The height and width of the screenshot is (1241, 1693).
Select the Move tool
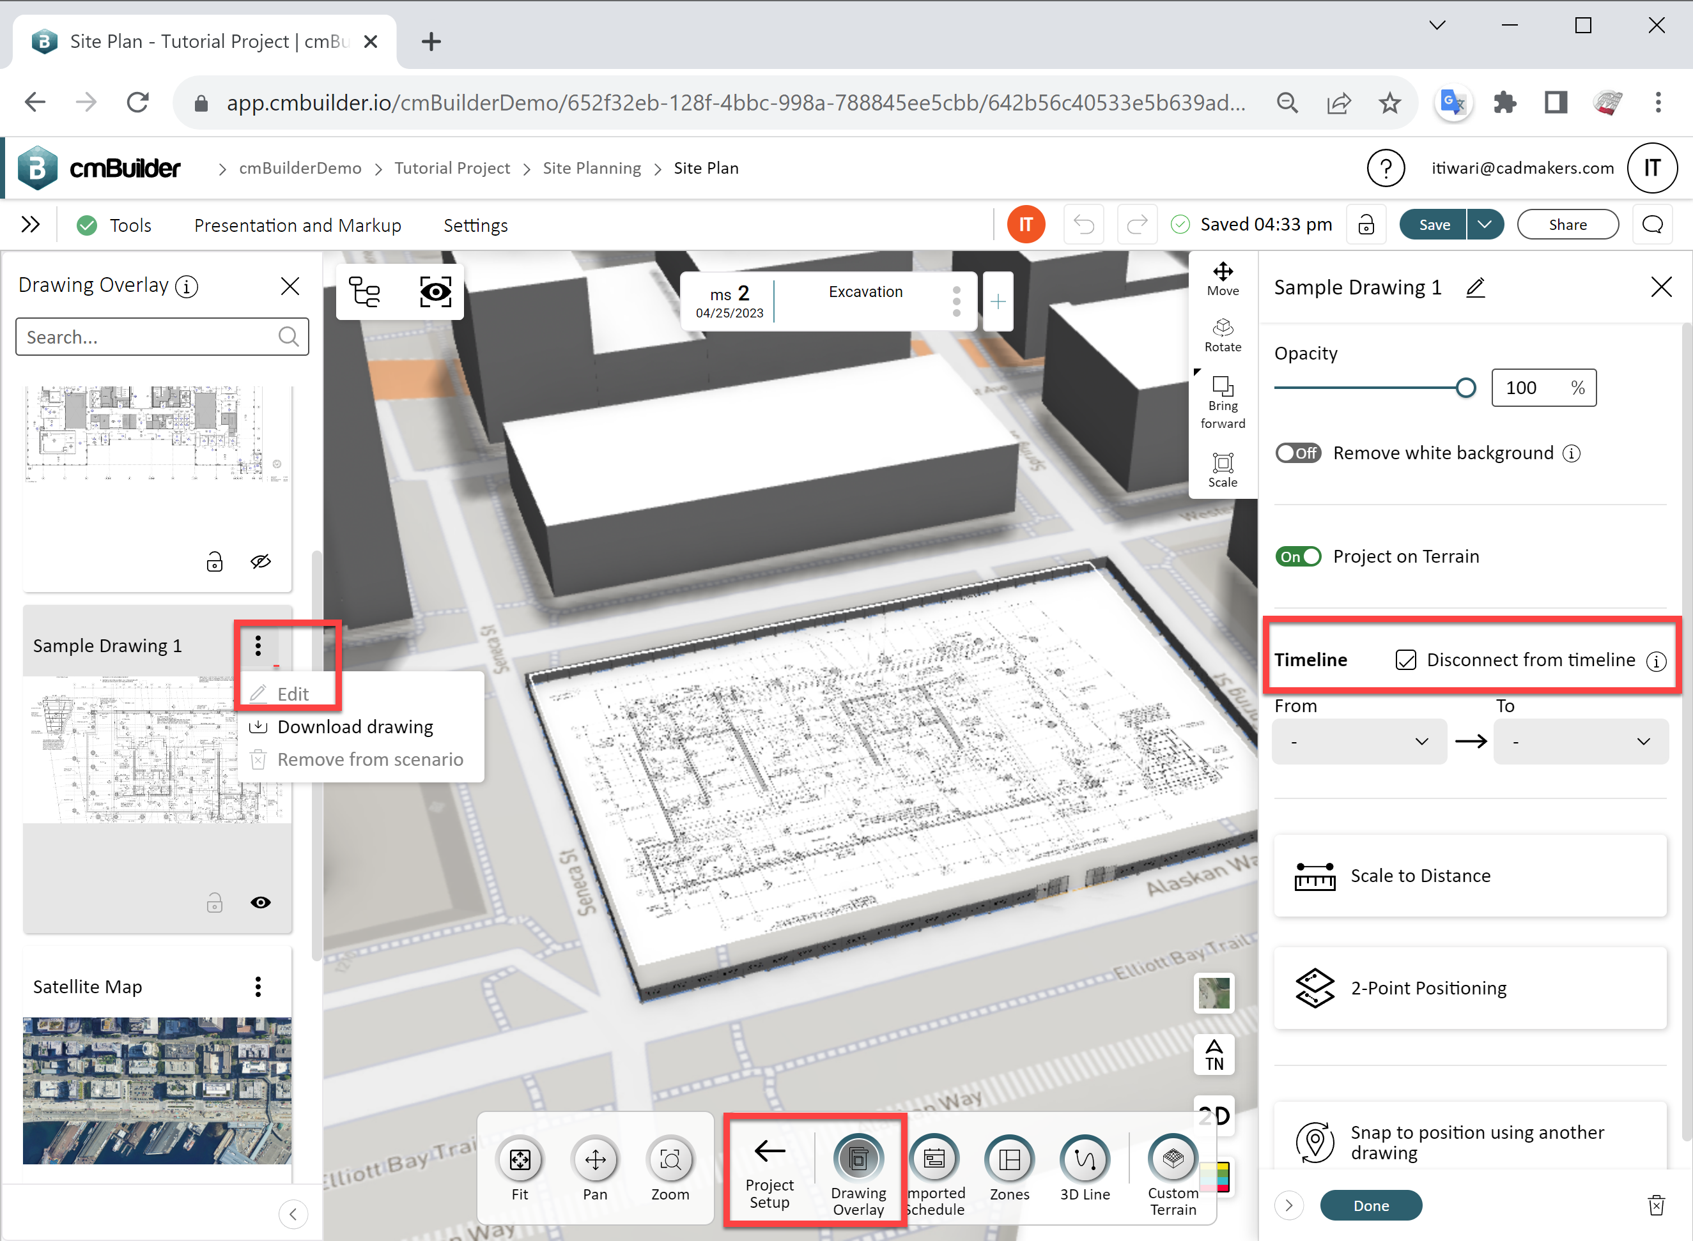[1223, 278]
